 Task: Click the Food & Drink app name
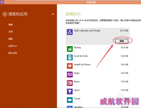click(81, 56)
